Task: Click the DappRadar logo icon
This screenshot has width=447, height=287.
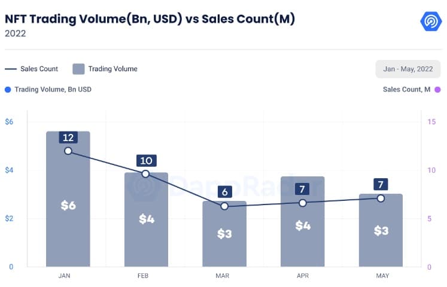Action: pos(431,21)
